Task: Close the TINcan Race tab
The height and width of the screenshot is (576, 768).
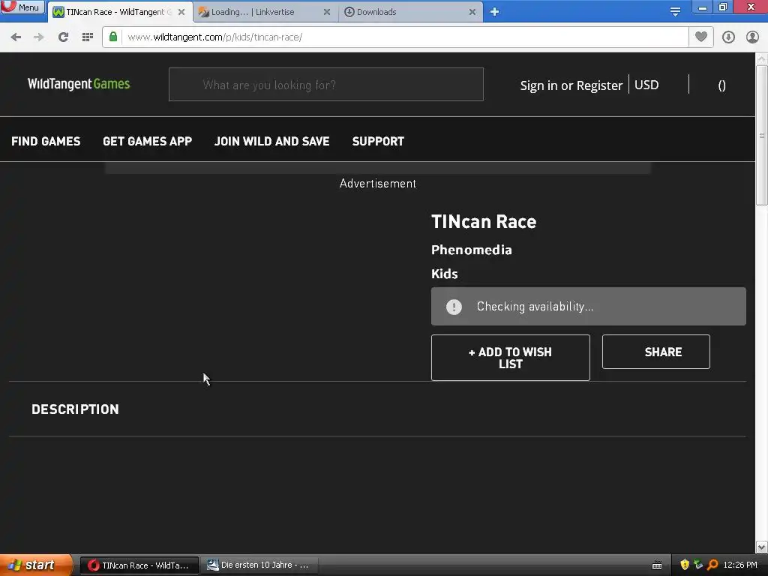Action: 181,12
